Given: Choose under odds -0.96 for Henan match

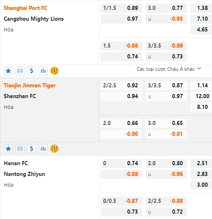Looking at the screenshot, I should (166, 174).
